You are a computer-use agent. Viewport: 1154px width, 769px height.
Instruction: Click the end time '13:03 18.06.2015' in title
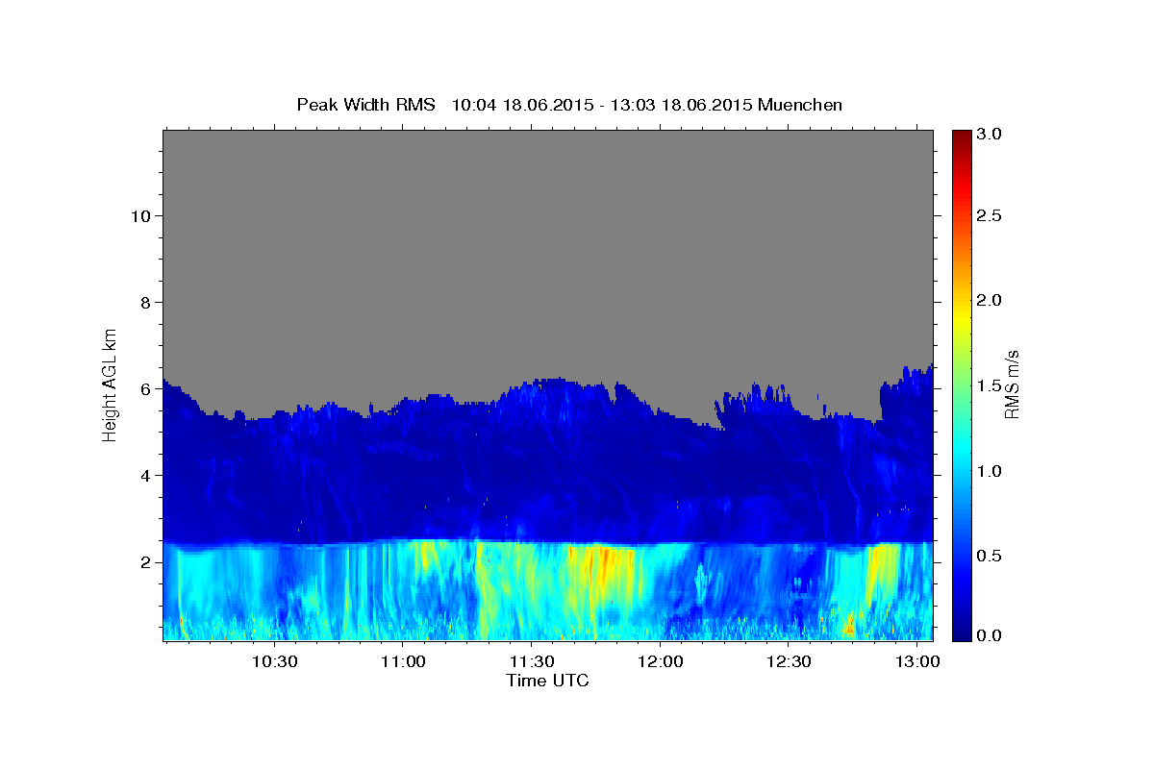tap(683, 105)
